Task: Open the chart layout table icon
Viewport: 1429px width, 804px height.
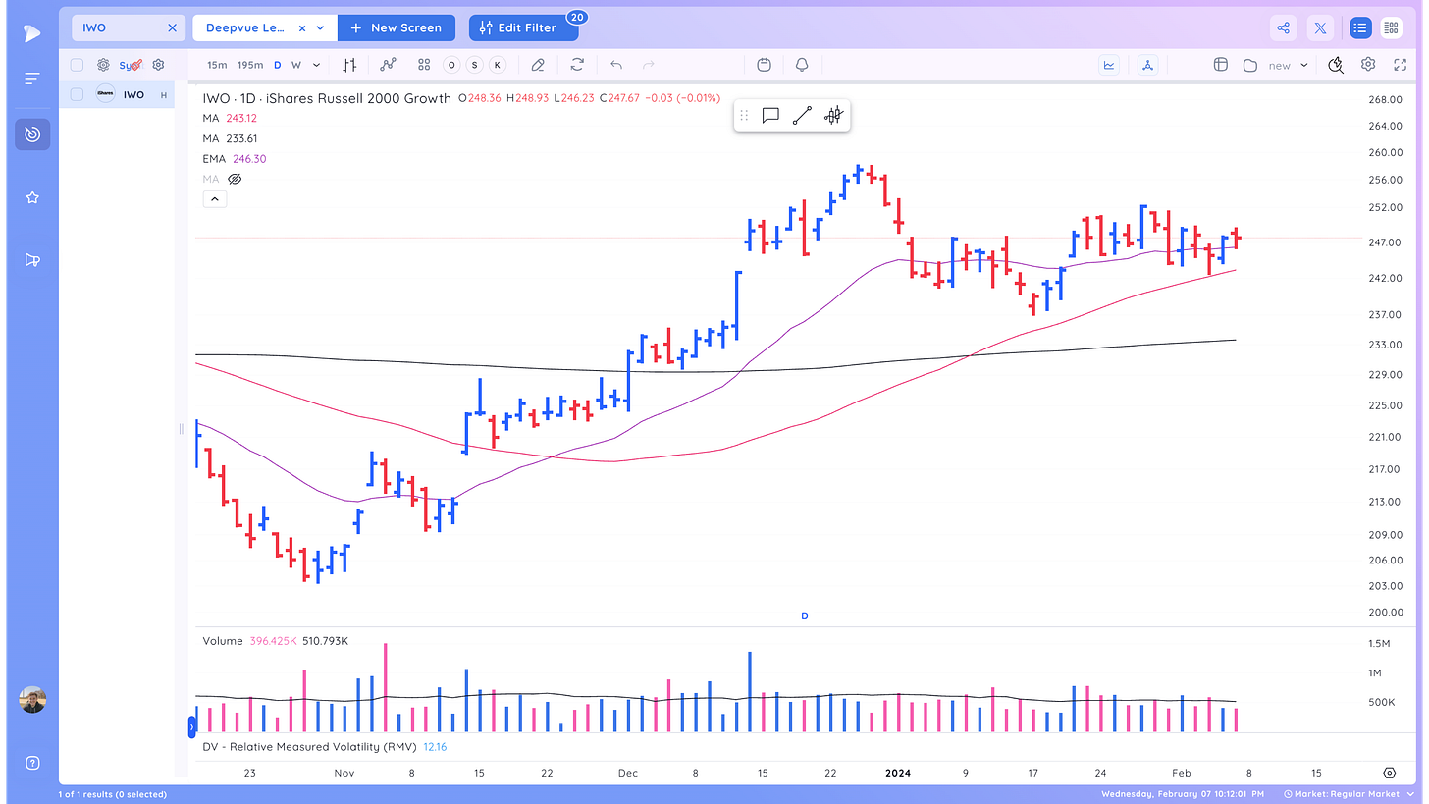Action: click(x=1221, y=65)
